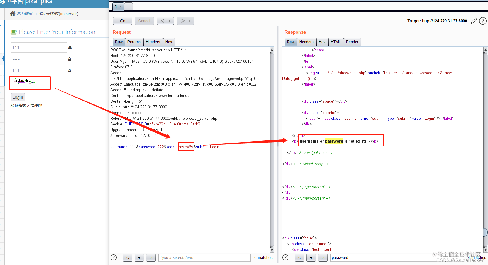Click response search previous match button
The width and height of the screenshot is (488, 265).
pos(300,257)
